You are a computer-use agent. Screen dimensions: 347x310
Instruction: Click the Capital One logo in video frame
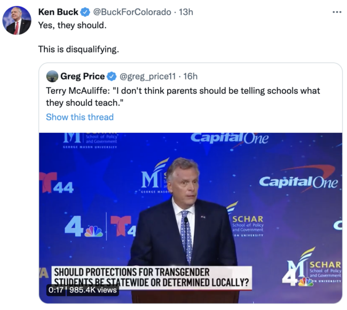(x=298, y=181)
